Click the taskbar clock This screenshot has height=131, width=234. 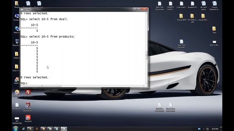click(x=215, y=129)
